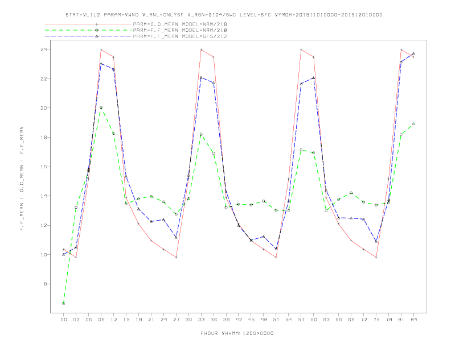Click x-axis tick label '81'
The image size is (451, 348).
tap(401, 320)
